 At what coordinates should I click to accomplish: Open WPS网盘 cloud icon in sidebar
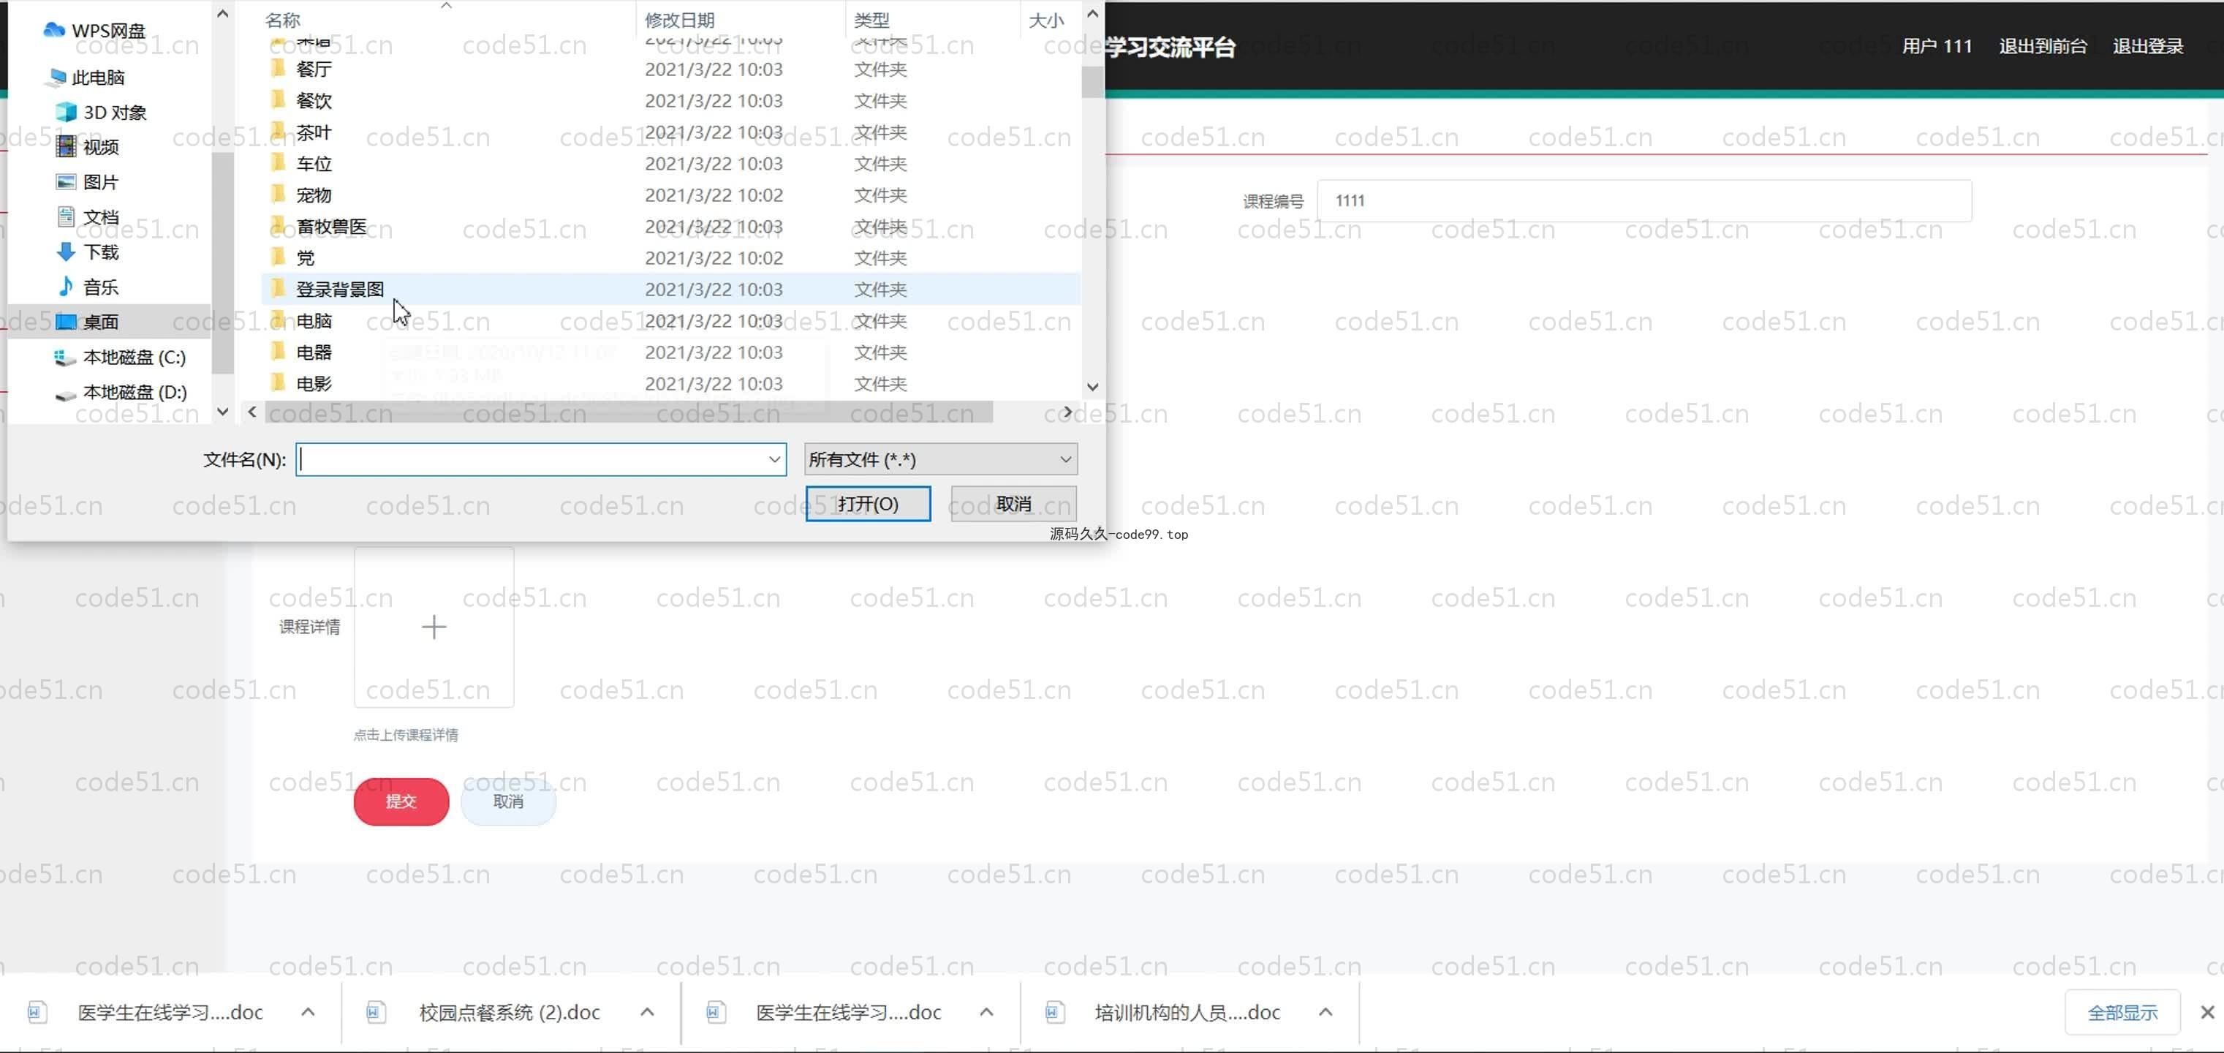pyautogui.click(x=54, y=29)
